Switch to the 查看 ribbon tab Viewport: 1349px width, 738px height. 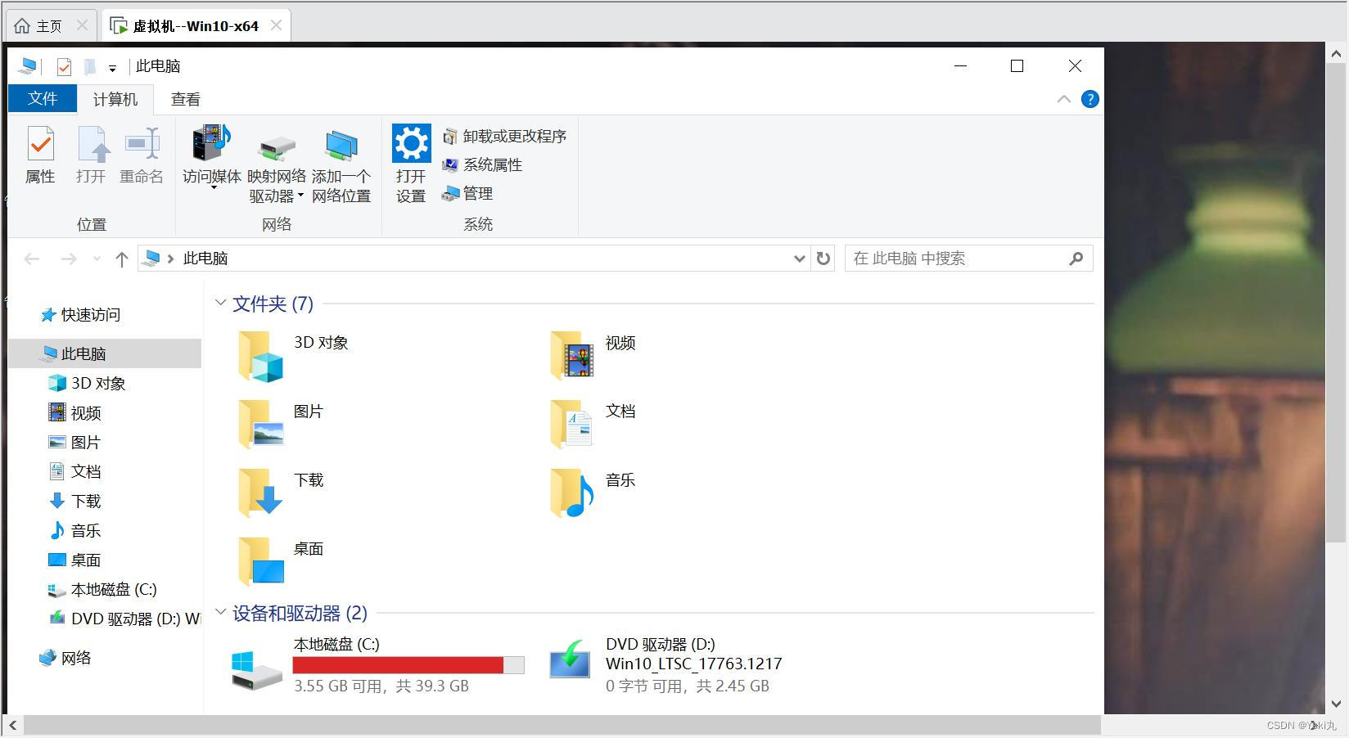pos(186,99)
